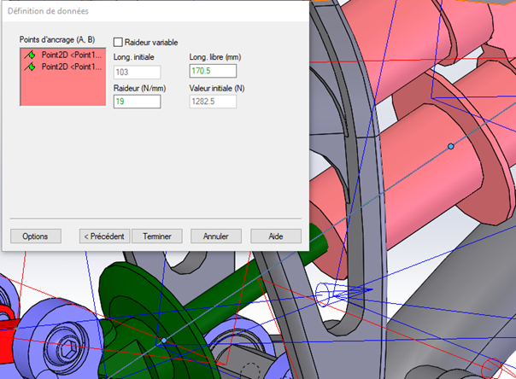The width and height of the screenshot is (516, 379).
Task: Click the Points d'ancrage (A, B) label
Action: pyautogui.click(x=57, y=40)
